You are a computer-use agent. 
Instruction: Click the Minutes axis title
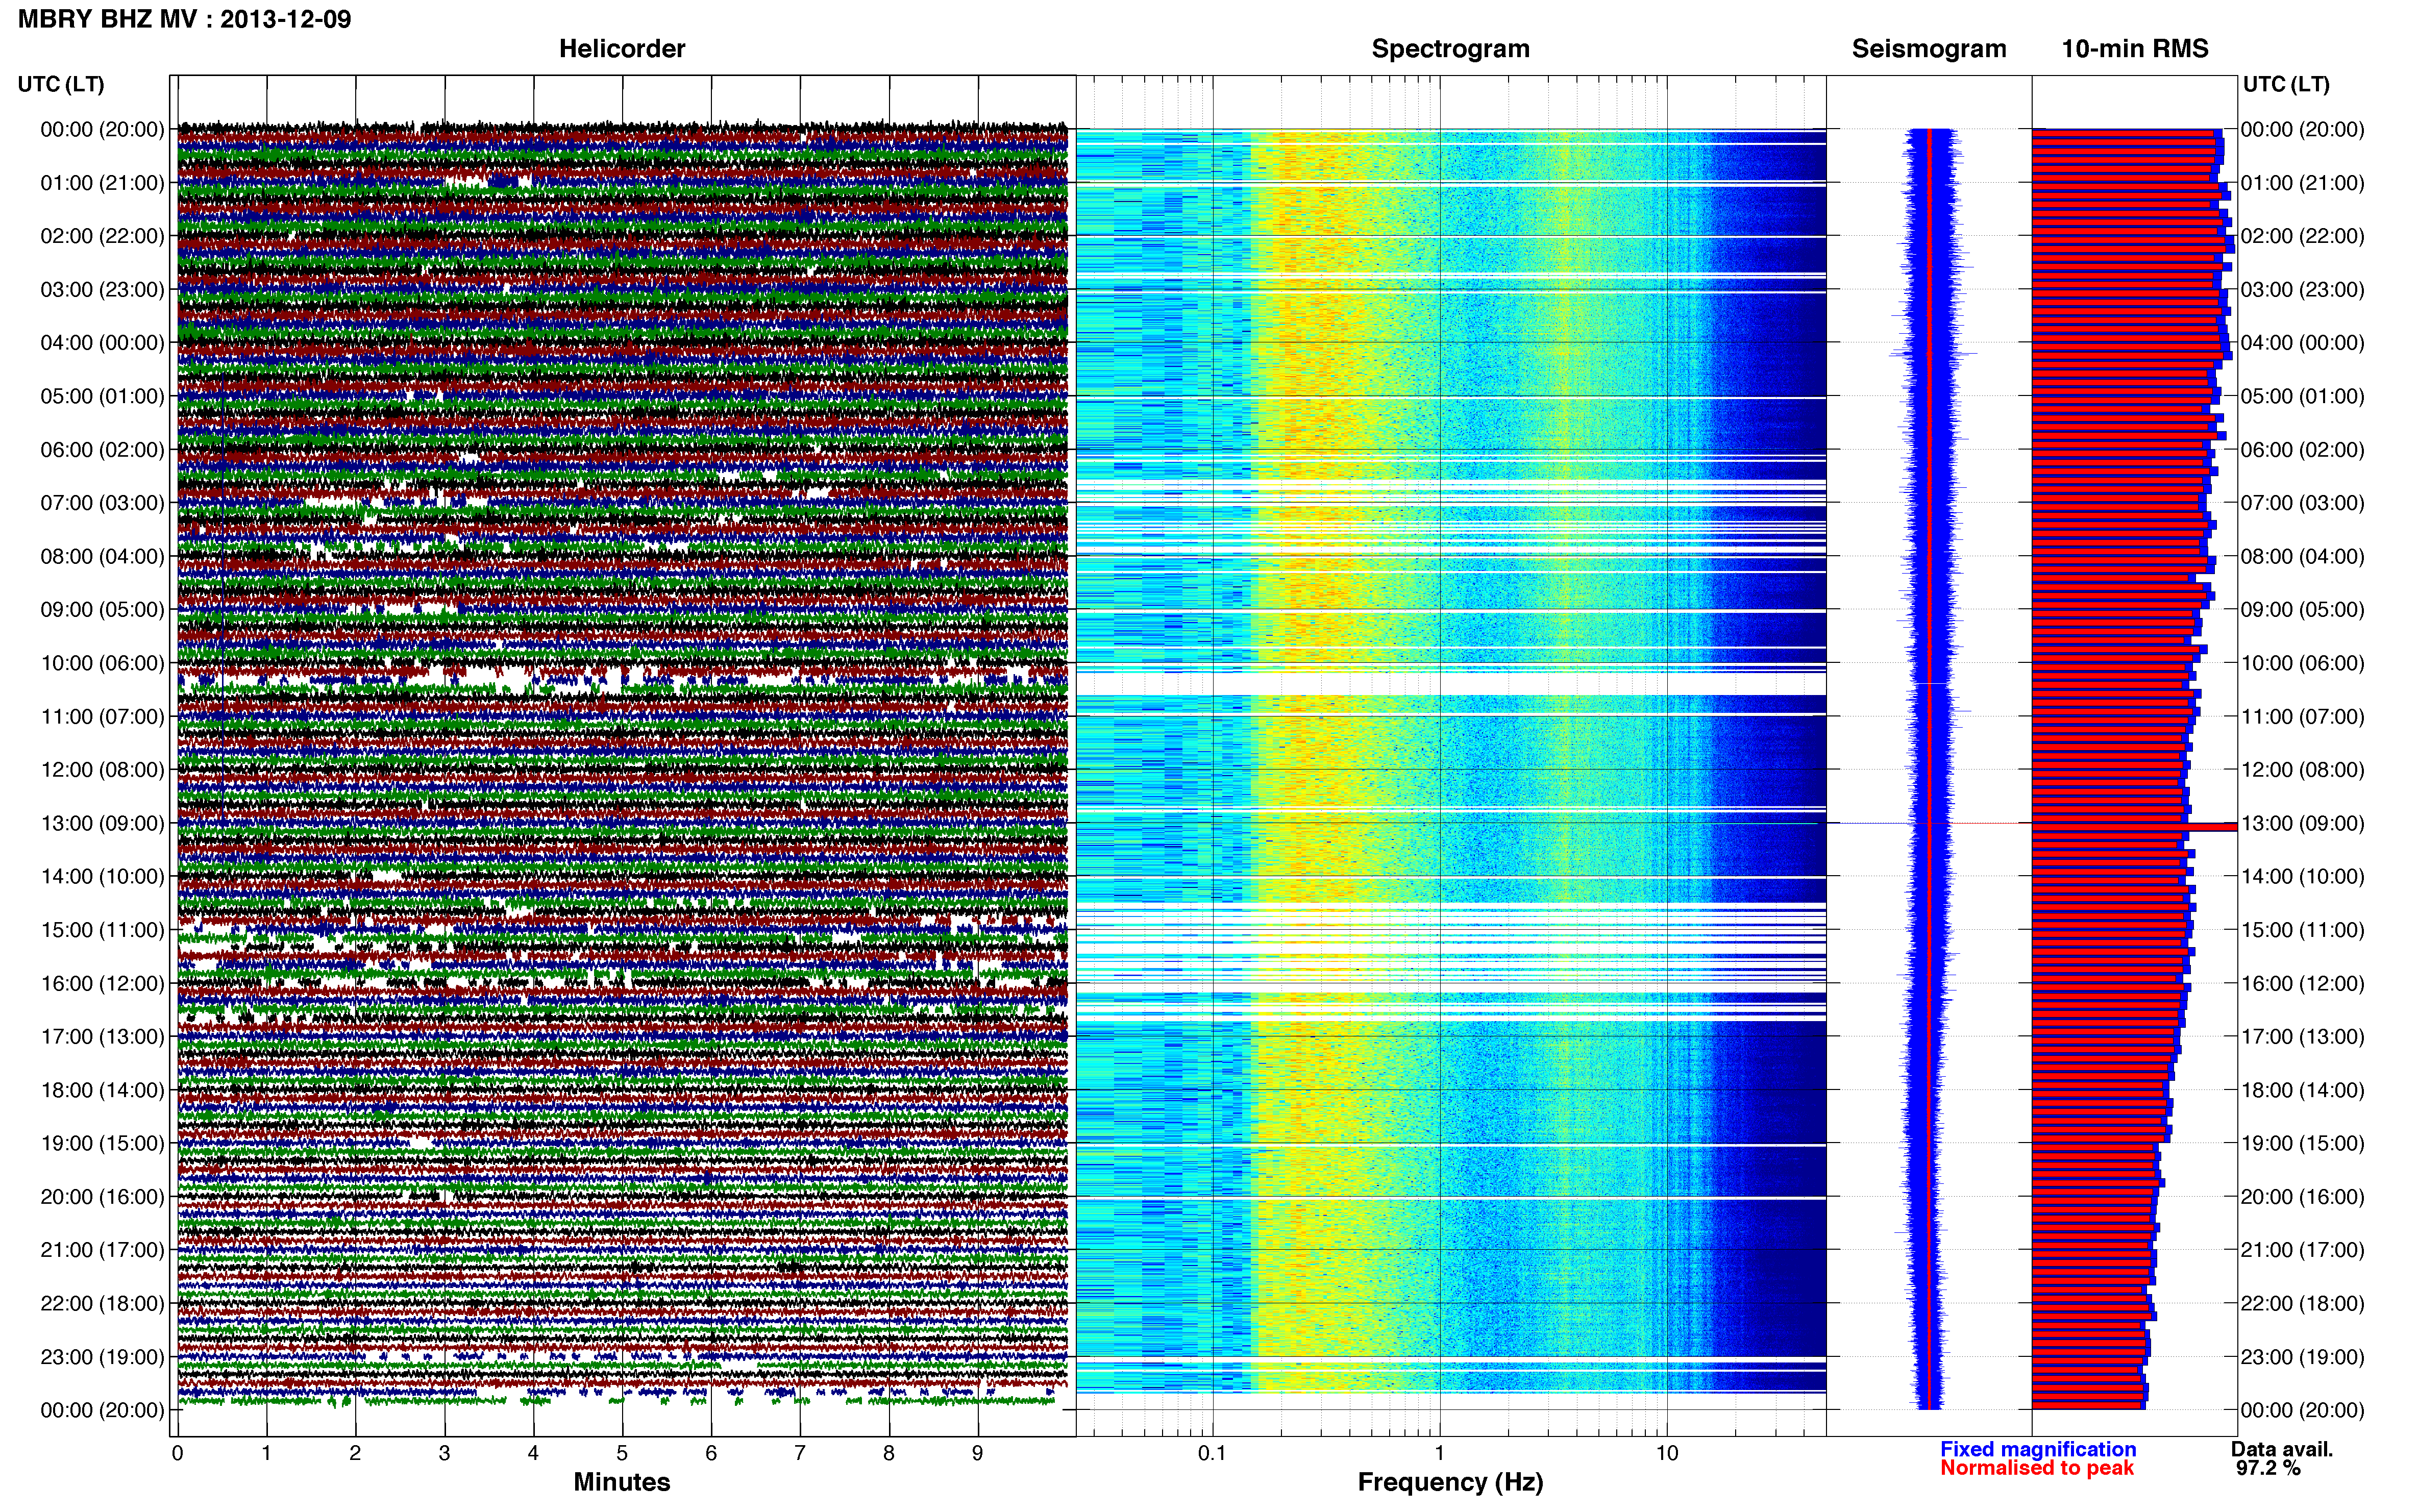point(621,1482)
